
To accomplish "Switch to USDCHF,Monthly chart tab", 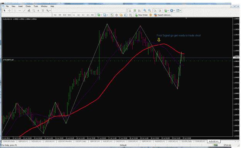I will (65, 141).
